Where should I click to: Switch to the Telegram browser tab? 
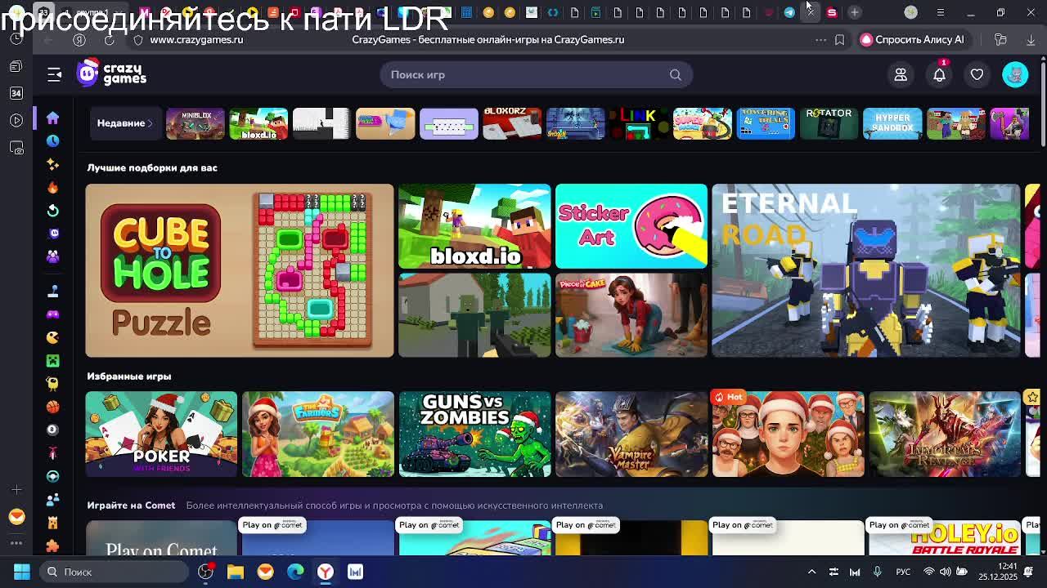[789, 12]
